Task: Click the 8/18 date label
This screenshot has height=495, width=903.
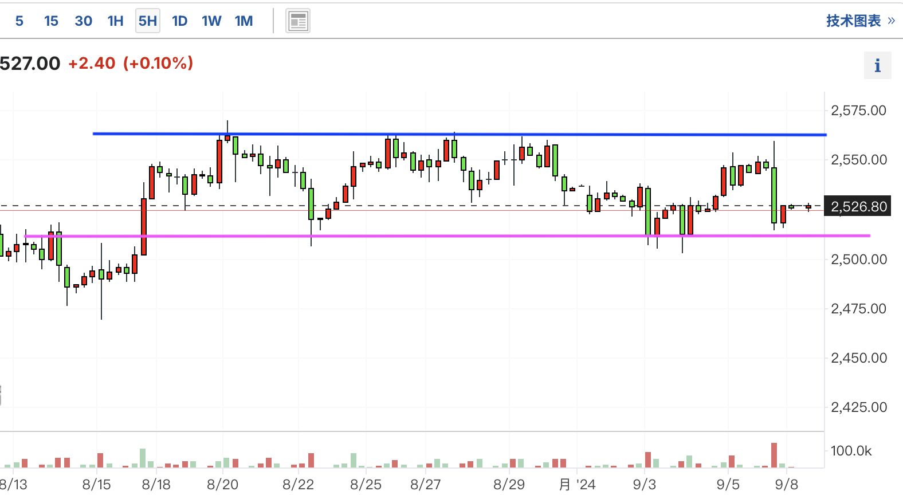Action: point(156,485)
